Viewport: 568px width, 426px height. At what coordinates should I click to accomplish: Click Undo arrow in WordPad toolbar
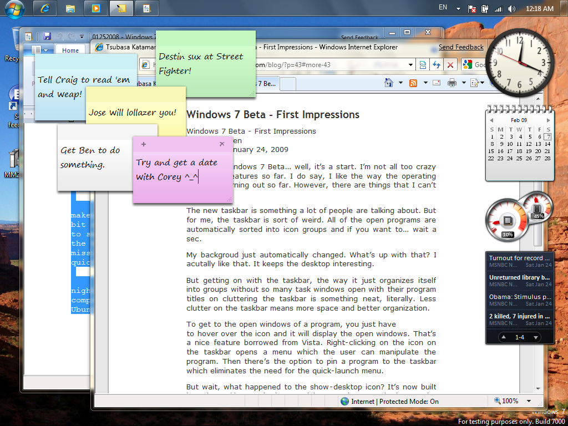[60, 36]
